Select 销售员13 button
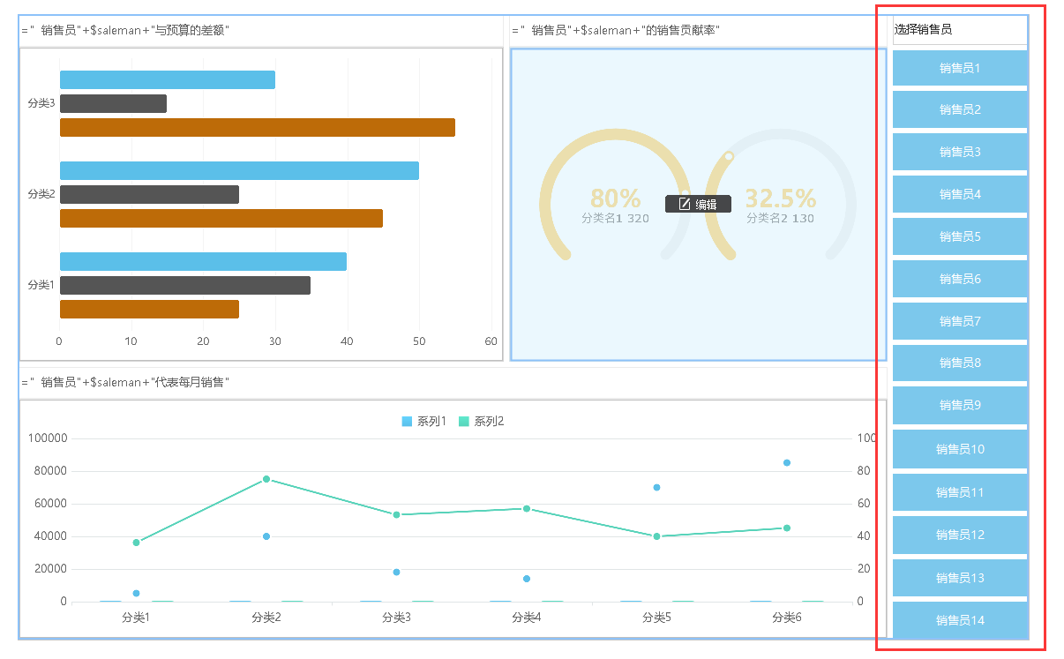This screenshot has width=1064, height=659. tap(960, 578)
